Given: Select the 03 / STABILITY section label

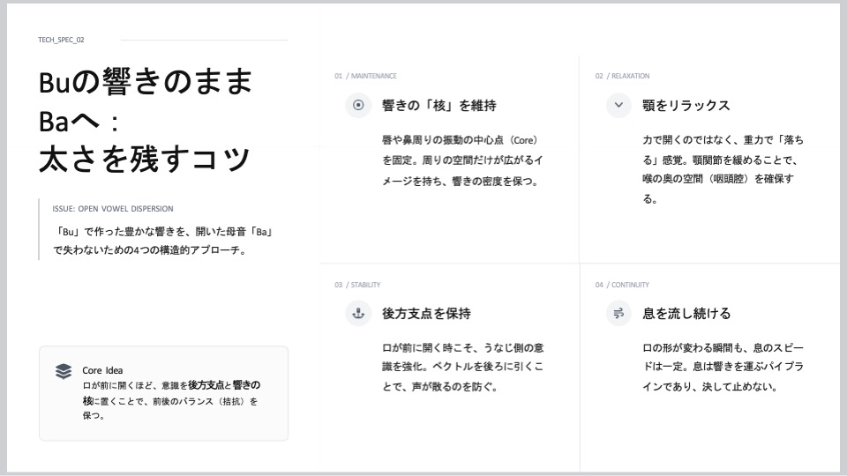Looking at the screenshot, I should (x=357, y=285).
